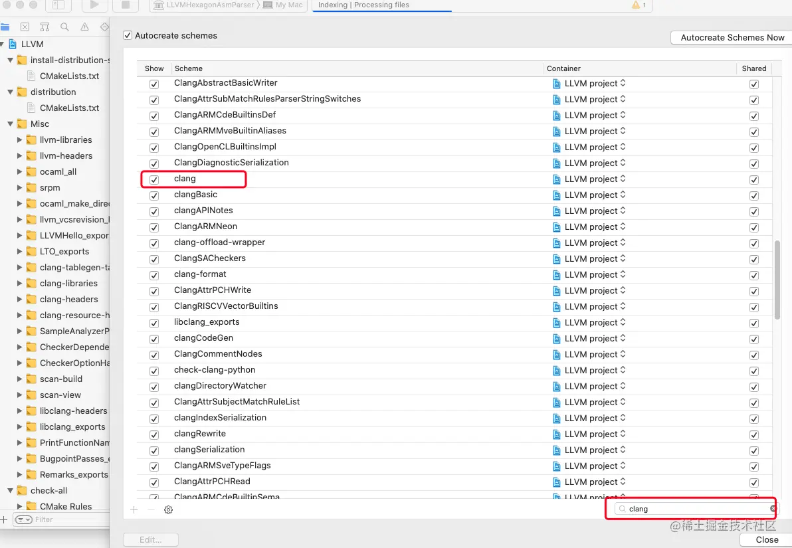Click the scheme list vertical scrollbar
Viewport: 792px width, 548px height.
coord(777,280)
